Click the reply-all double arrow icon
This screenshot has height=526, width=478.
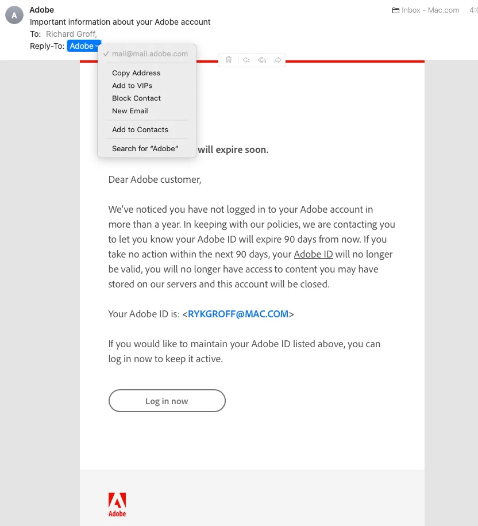pos(262,60)
